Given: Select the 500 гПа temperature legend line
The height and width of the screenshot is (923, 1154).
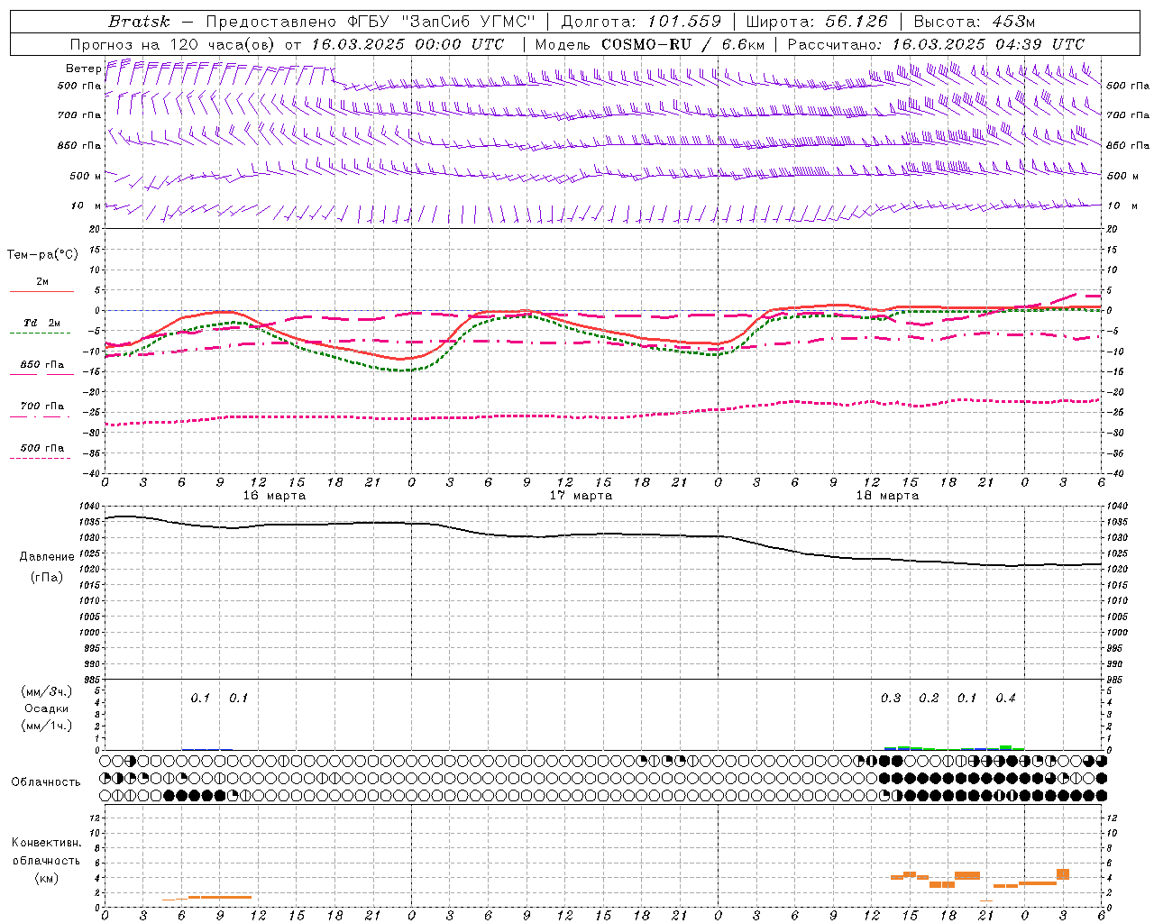Looking at the screenshot, I should 41,448.
